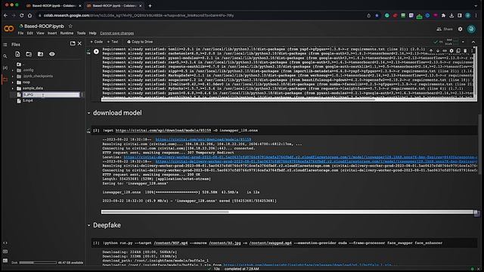Viewport: 484px width, 272px height.
Task: Open the Variables {x} sidebar panel
Action: click(5, 68)
